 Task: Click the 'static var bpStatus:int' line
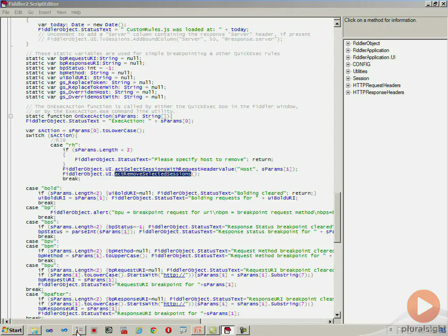70,68
